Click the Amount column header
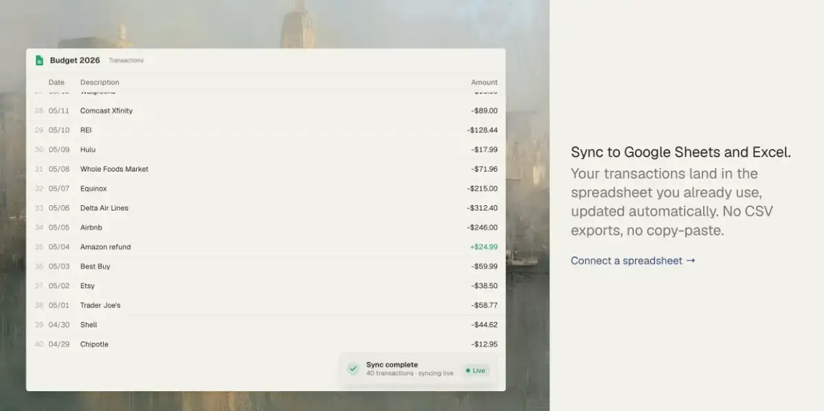 point(484,82)
